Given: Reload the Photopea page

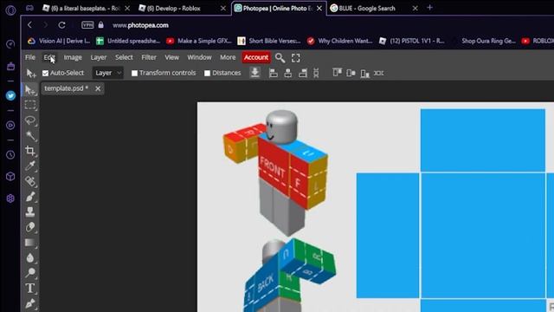Looking at the screenshot, I should 61,25.
